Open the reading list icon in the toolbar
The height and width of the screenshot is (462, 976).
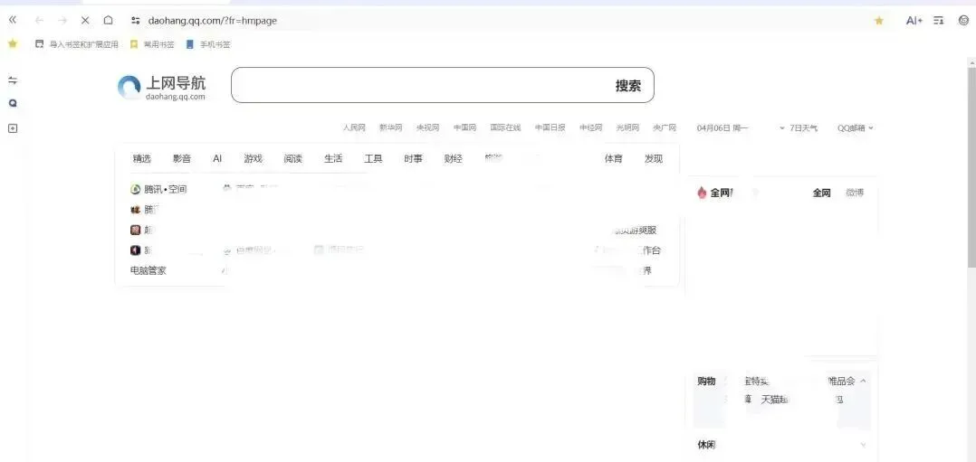tap(939, 21)
